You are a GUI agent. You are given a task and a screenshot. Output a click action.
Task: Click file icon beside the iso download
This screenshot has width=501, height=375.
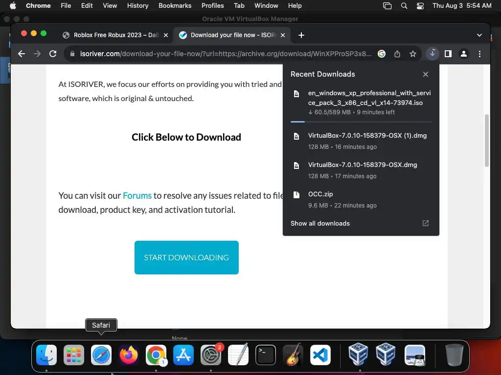pos(296,94)
